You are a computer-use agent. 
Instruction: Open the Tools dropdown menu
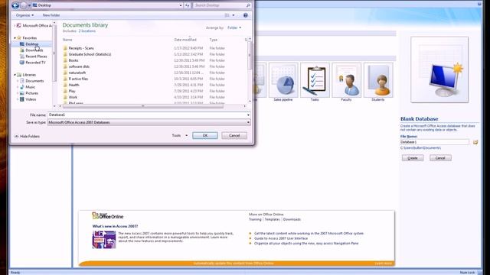(x=180, y=135)
